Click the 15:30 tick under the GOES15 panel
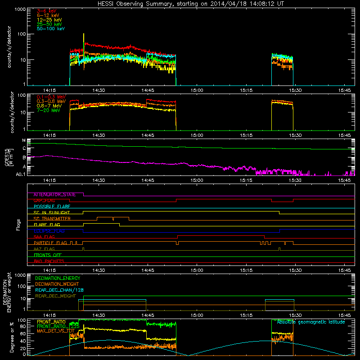Viewport: 360px width, 360px height. pyautogui.click(x=295, y=180)
